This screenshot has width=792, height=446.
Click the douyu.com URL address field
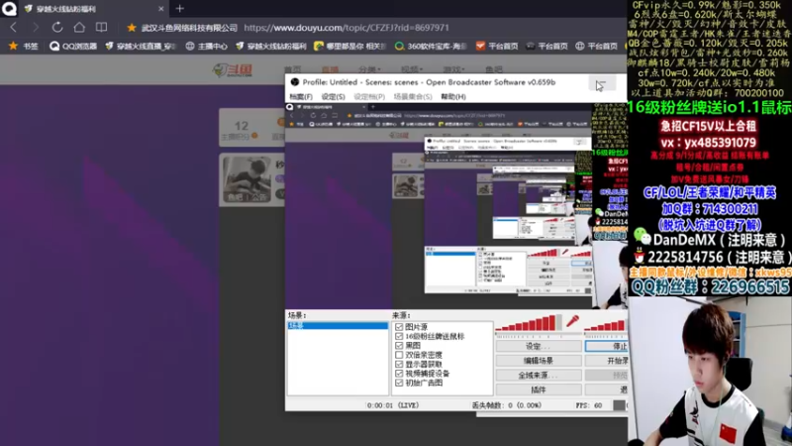346,28
